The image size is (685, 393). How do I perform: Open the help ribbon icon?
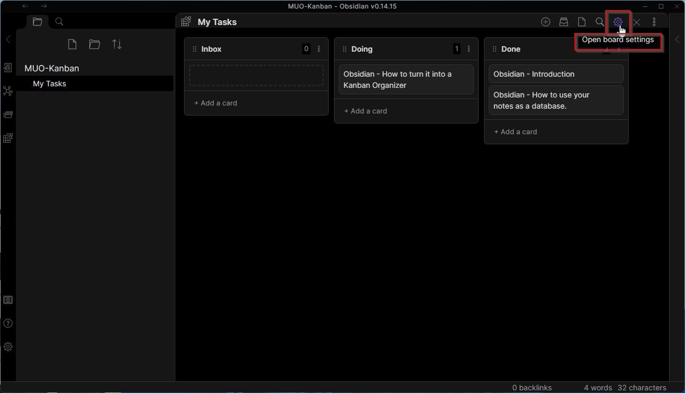point(8,323)
